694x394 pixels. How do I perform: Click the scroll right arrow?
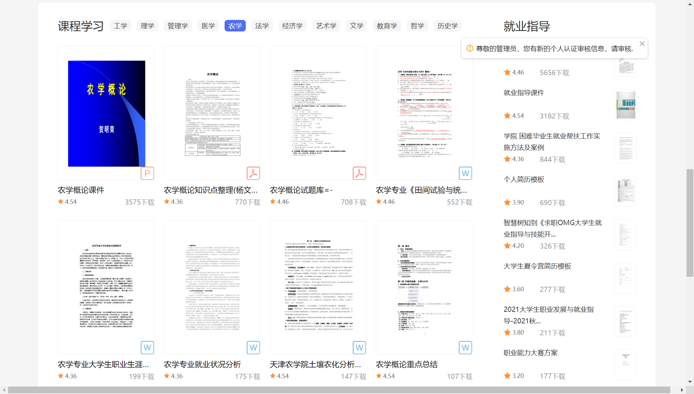point(682,390)
